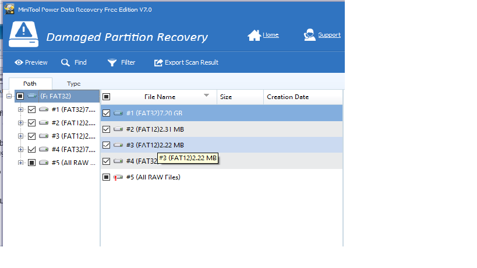Collapse the F: FAT32 root node

pos(9,96)
